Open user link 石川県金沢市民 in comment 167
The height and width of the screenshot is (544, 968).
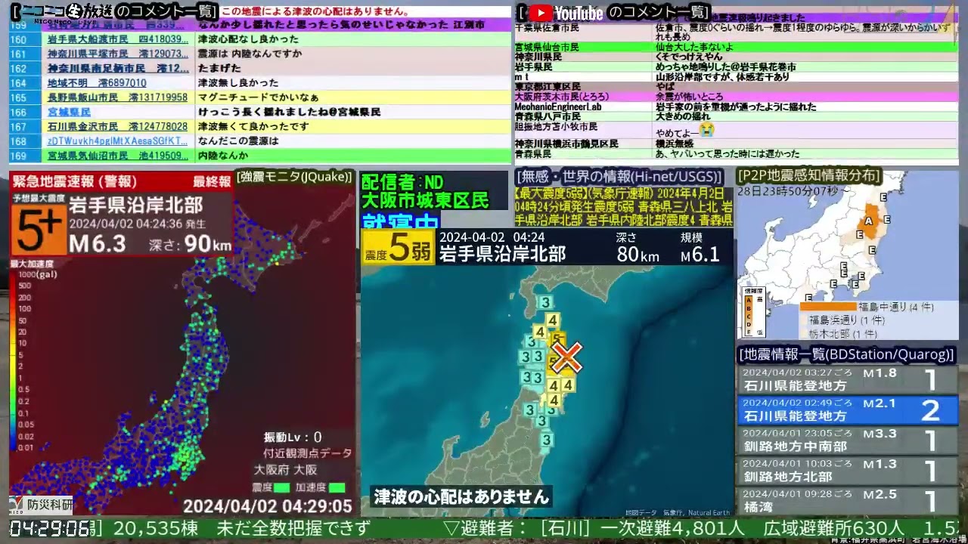click(117, 127)
